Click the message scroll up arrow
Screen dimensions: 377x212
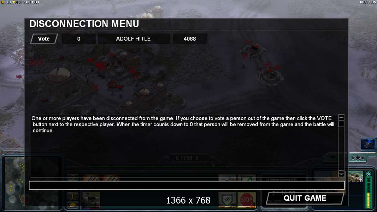click(341, 118)
